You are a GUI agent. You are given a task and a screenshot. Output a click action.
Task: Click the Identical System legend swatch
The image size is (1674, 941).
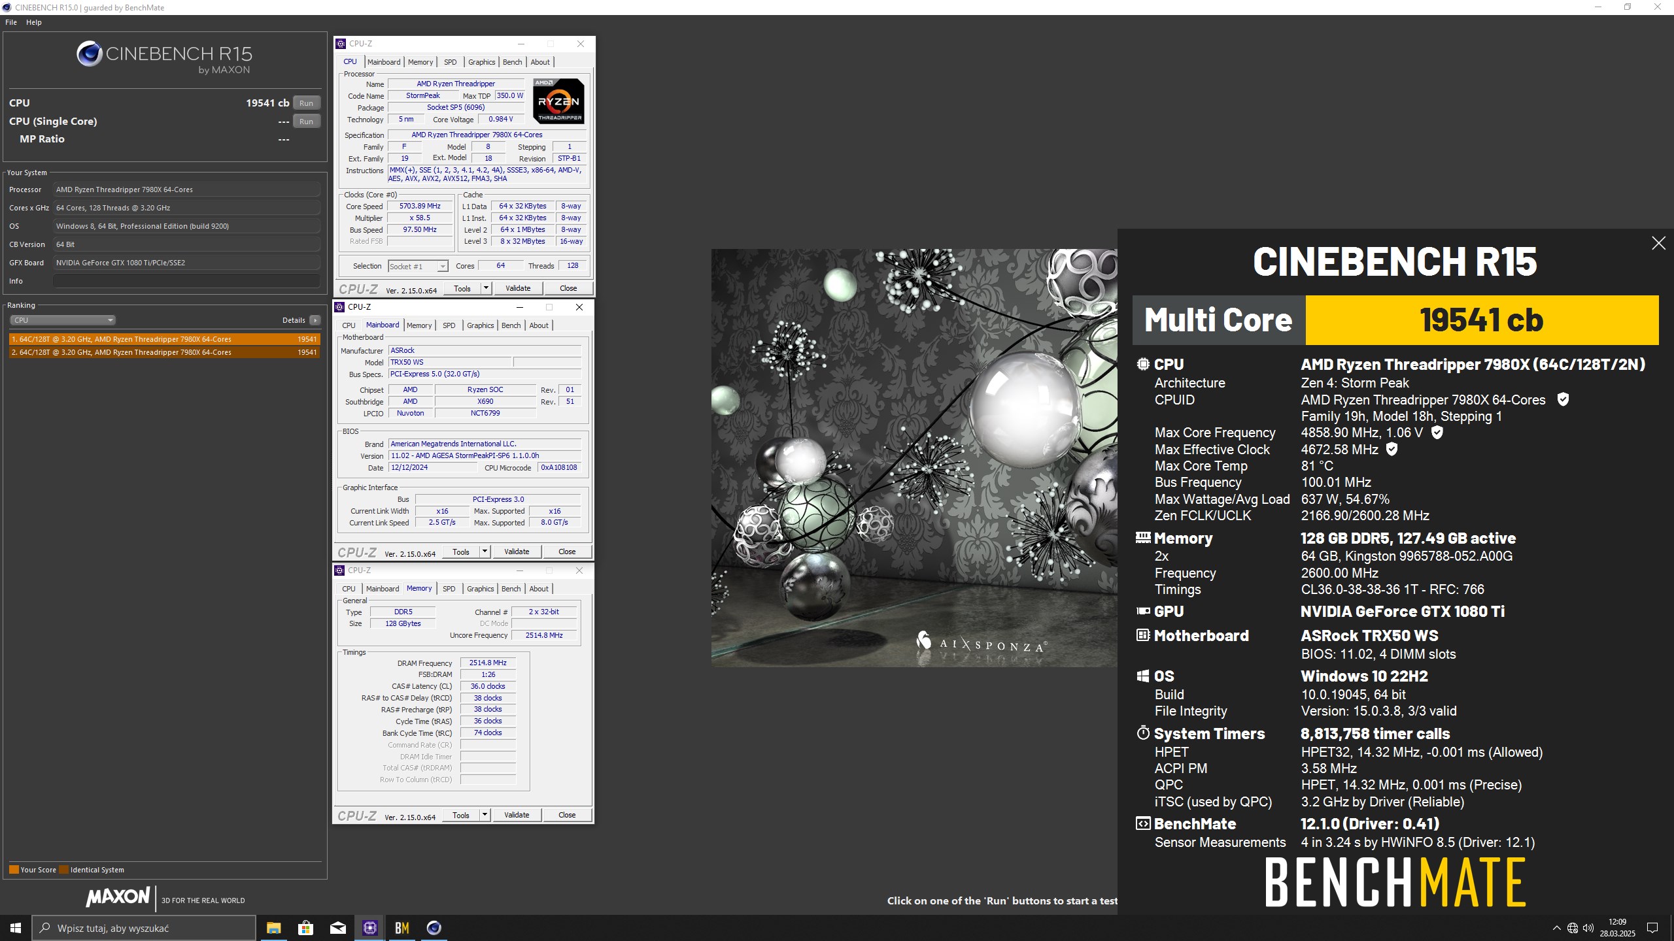click(x=63, y=870)
